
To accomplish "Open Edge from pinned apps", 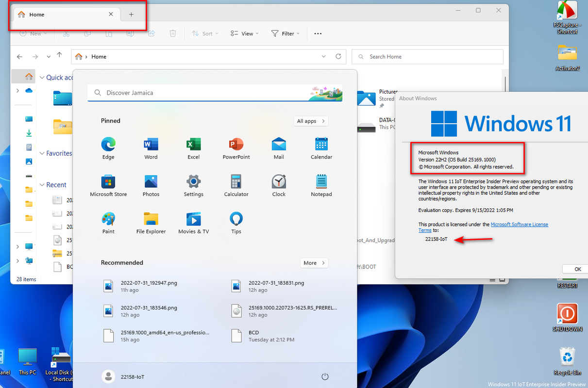I will [x=108, y=148].
